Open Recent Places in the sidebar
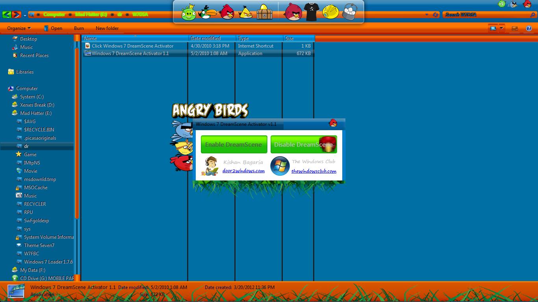538x302 pixels. click(34, 55)
